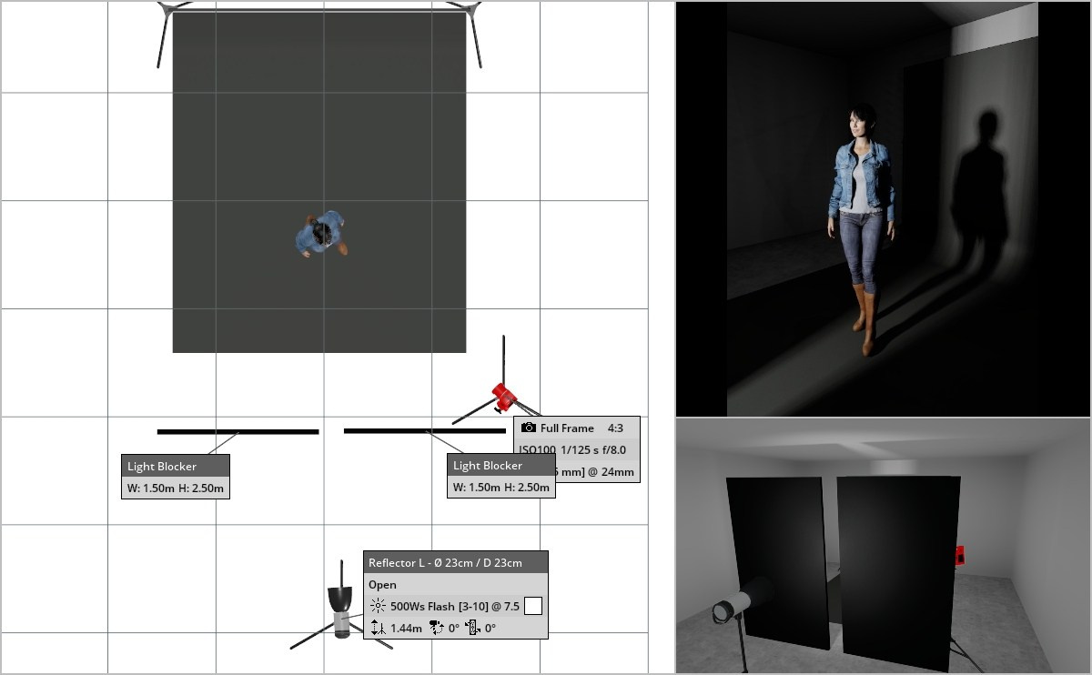Click the 500Ws Flash power value
The height and width of the screenshot is (675, 1092).
[455, 606]
